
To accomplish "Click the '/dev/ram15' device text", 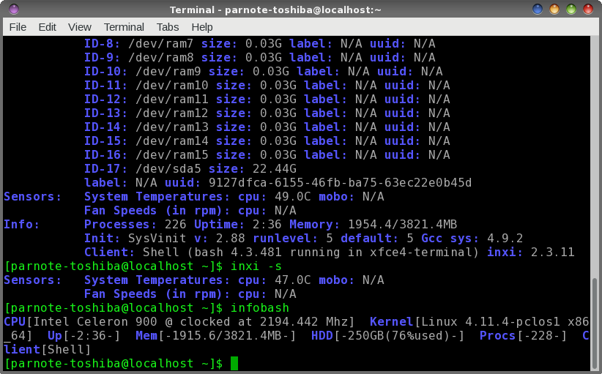I will (x=172, y=155).
